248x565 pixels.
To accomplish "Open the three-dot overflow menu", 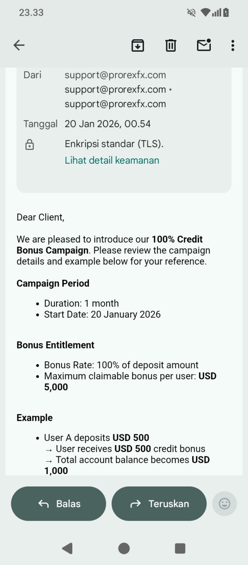I will (x=233, y=45).
